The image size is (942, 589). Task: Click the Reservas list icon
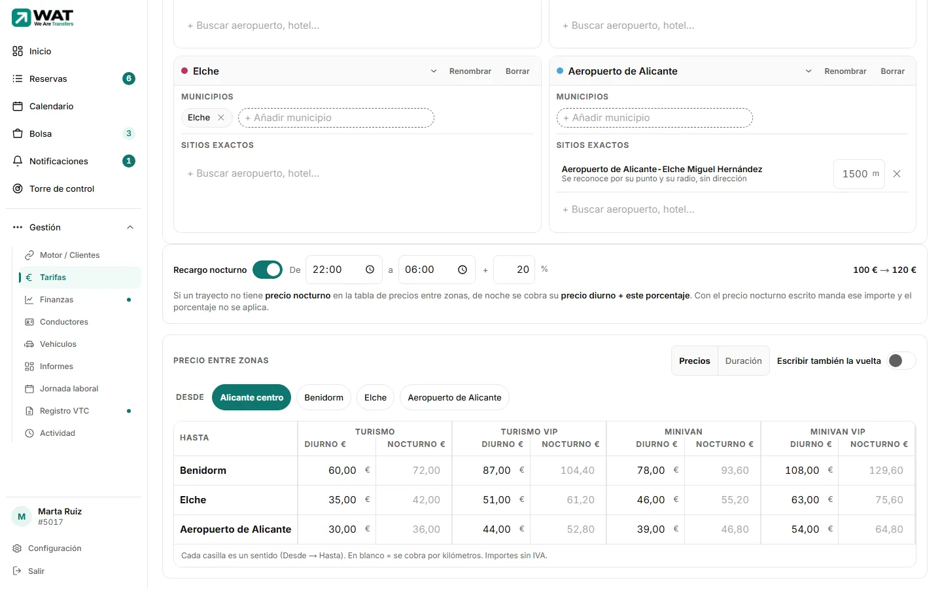pos(18,79)
